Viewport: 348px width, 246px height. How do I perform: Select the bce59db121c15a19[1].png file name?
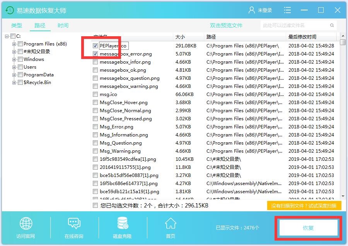click(130, 192)
